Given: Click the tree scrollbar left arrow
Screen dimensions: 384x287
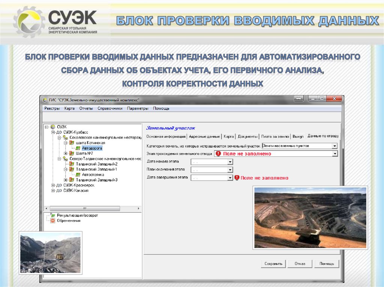Looking at the screenshot, I should tap(46, 208).
